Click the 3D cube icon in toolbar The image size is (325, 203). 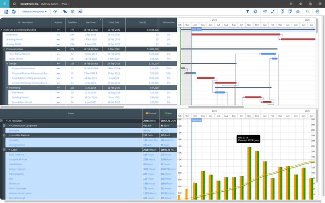coord(73,11)
